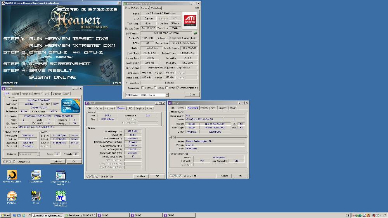388x218 pixels.
Task: Click OK in the Memory CPU-Z window
Action: click(157, 176)
